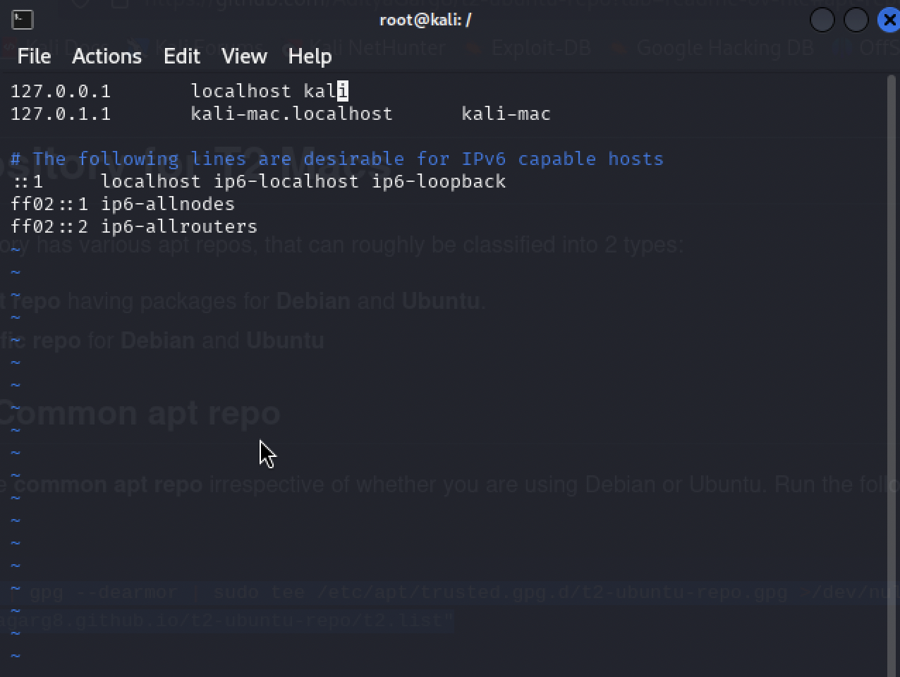
Task: Place cursor on the IPv6 comment line
Action: (x=337, y=159)
